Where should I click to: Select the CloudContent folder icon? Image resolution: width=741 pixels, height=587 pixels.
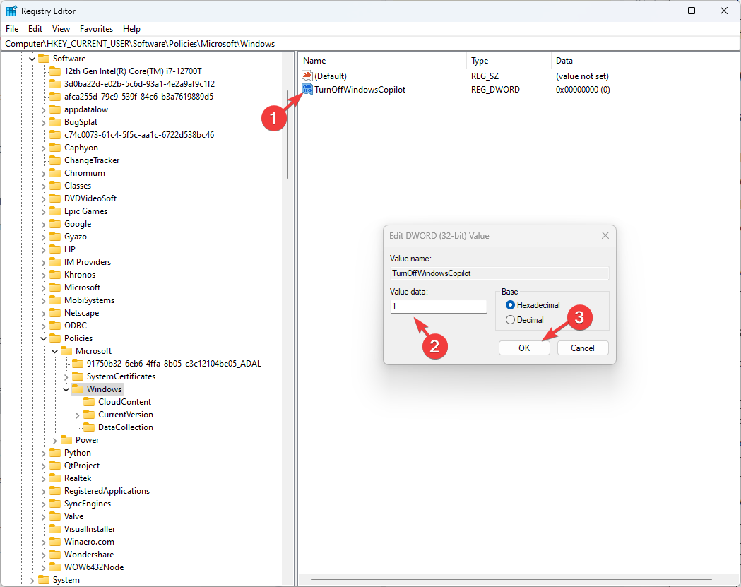click(88, 401)
